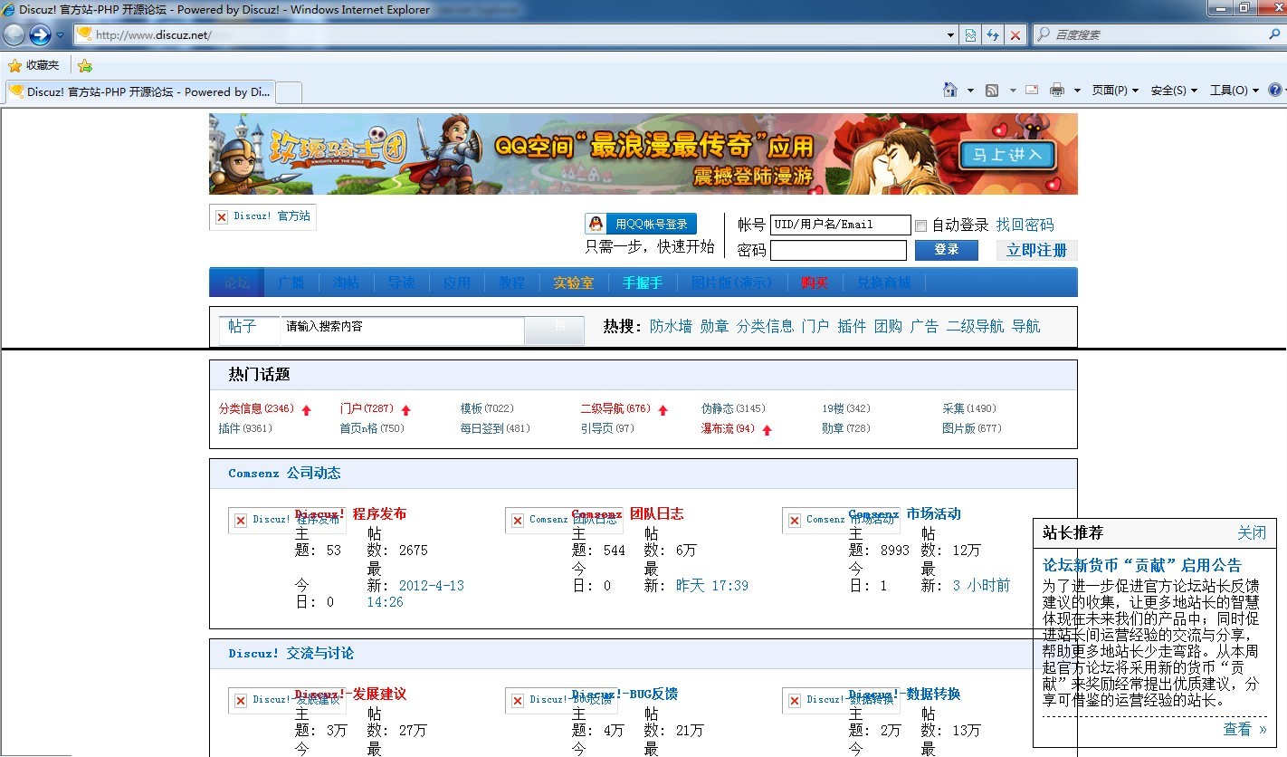Image resolution: width=1287 pixels, height=757 pixels.
Task: Click the forum search submit button
Action: [555, 331]
